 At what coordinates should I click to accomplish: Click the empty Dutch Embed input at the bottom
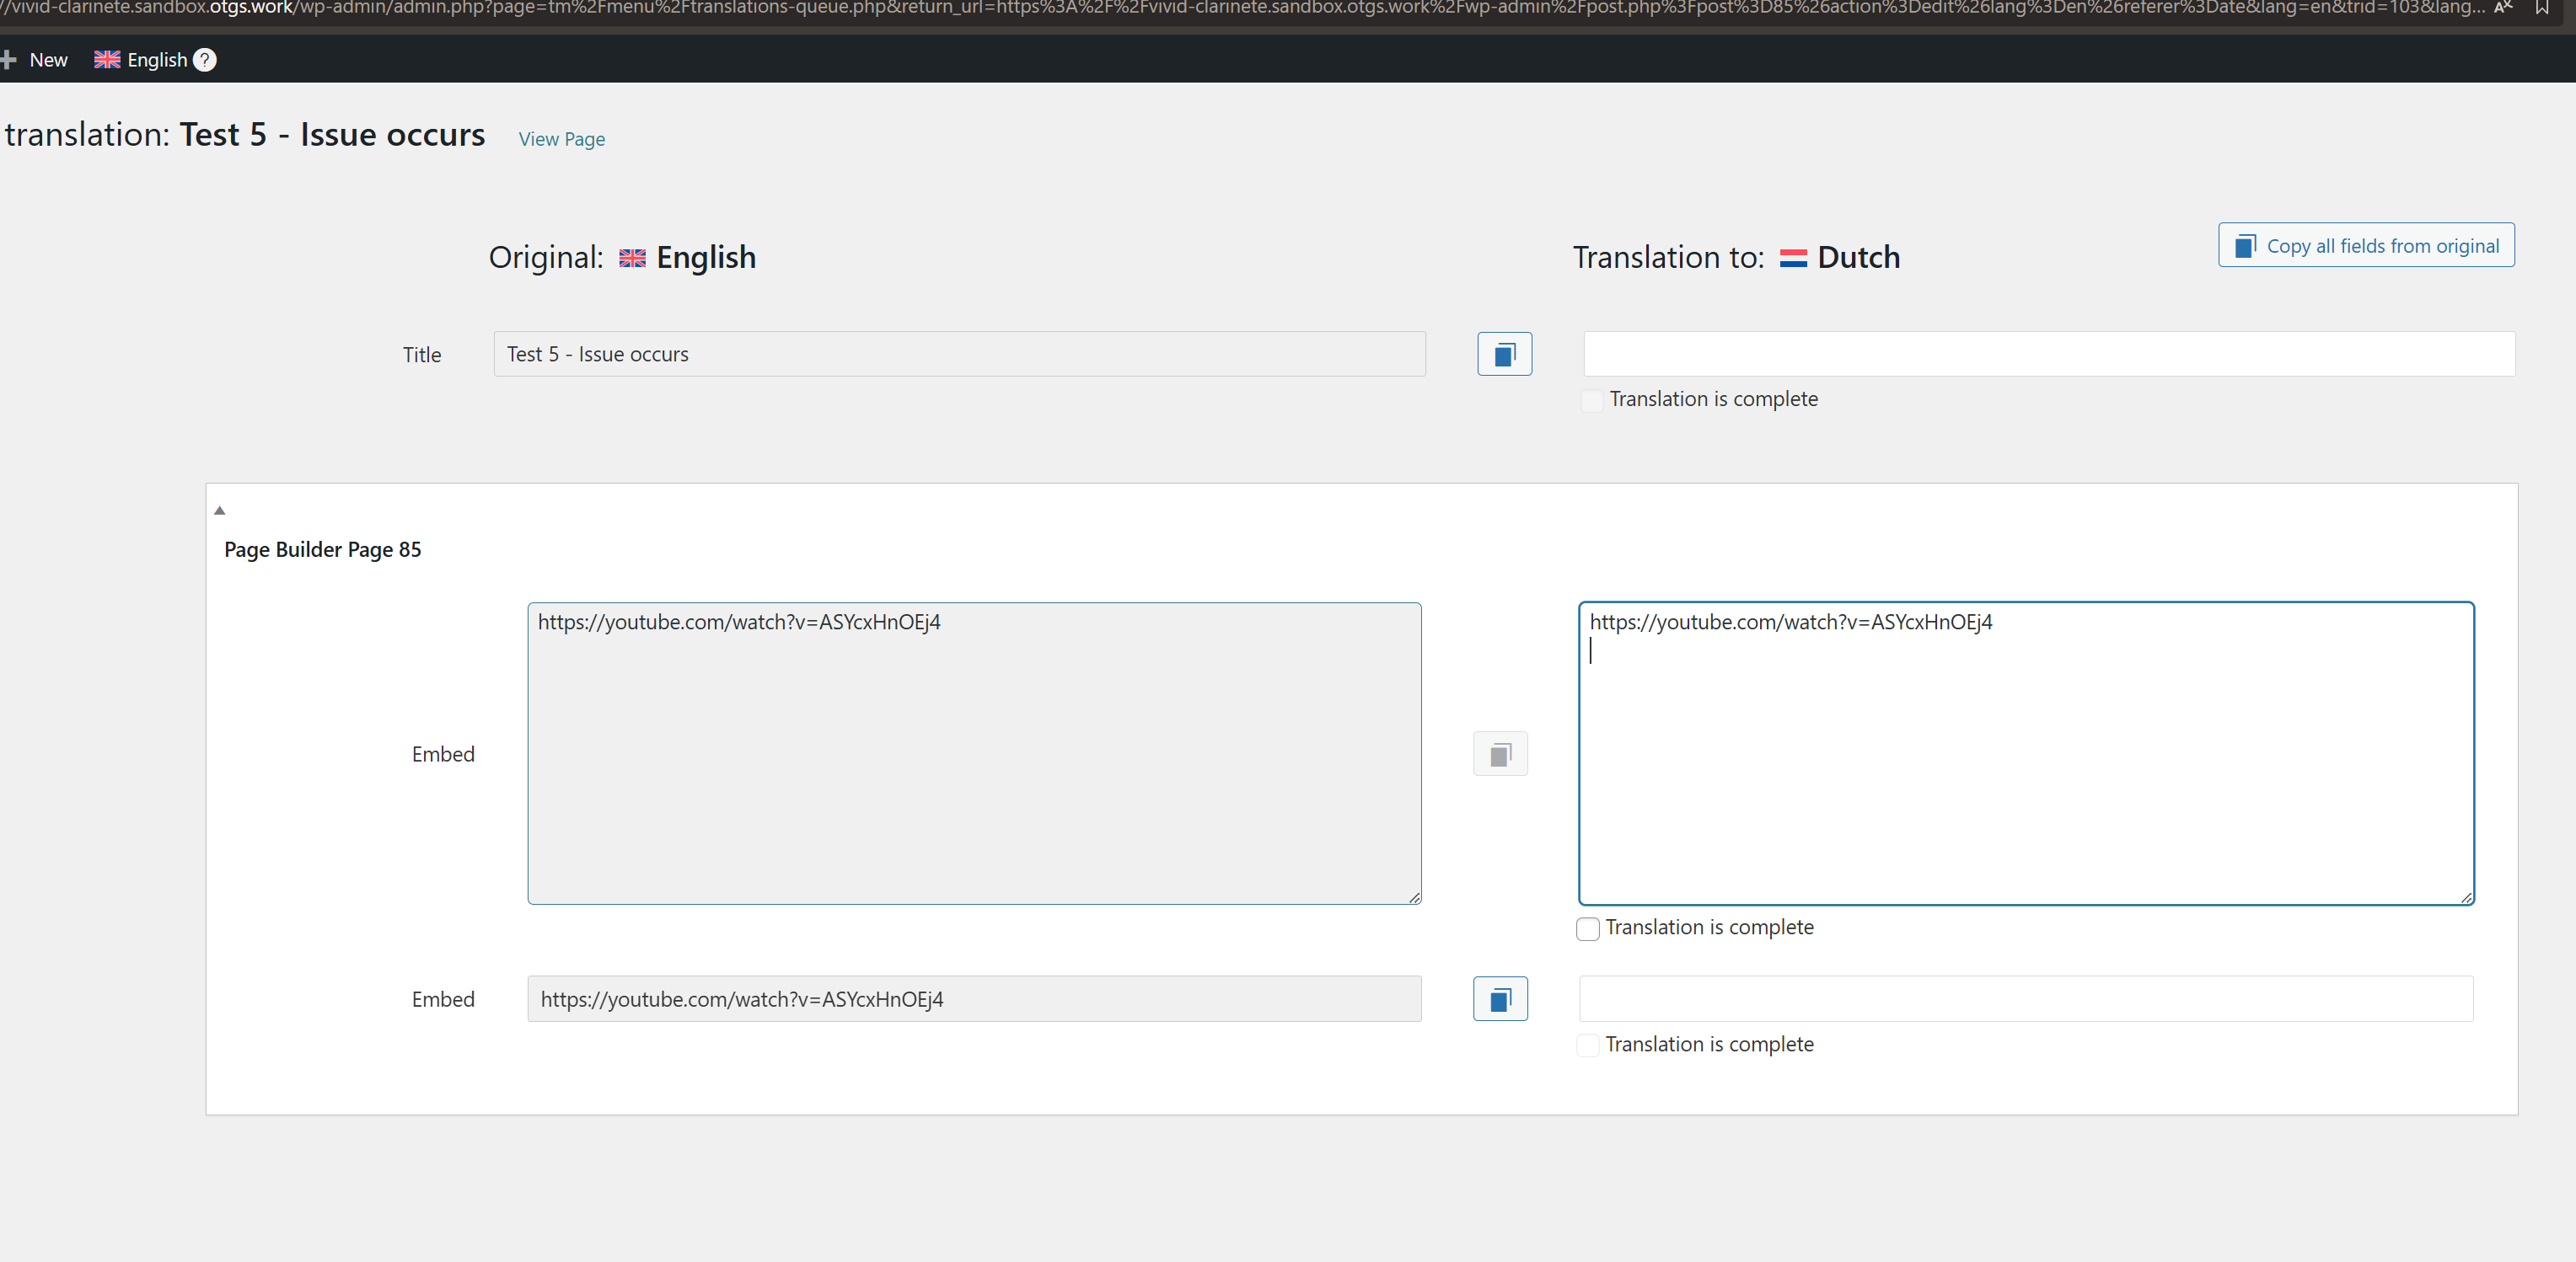[2025, 999]
